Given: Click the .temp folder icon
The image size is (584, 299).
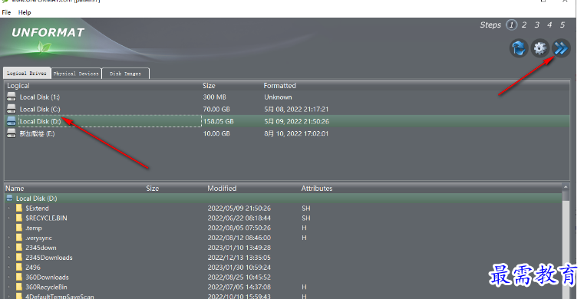Looking at the screenshot, I should (x=19, y=228).
